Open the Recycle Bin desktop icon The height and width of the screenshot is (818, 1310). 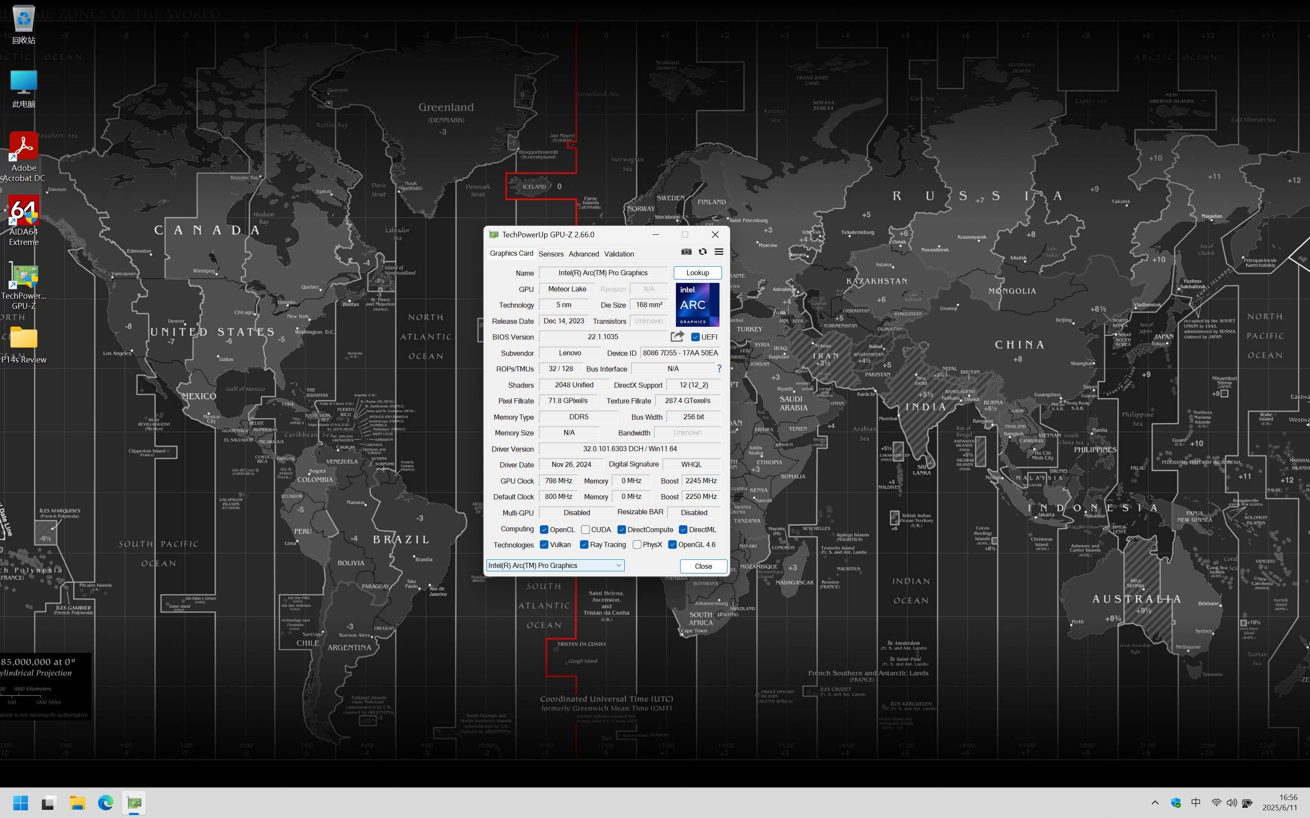click(23, 24)
